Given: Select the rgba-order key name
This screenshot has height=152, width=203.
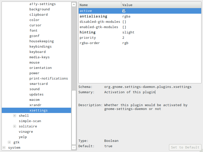Looking at the screenshot, I should (x=90, y=43).
